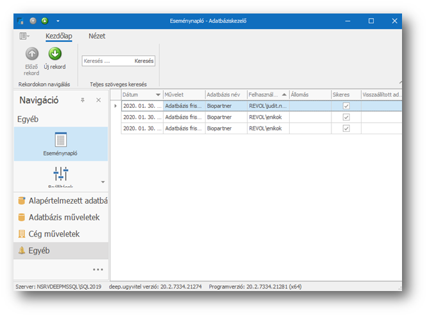Open the Eseménynapló navigation icon
Image resolution: width=429 pixels, height=318 pixels.
coord(61,140)
